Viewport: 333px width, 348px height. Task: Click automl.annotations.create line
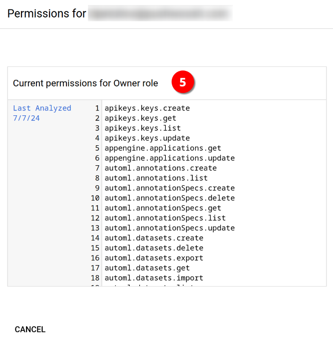161,168
